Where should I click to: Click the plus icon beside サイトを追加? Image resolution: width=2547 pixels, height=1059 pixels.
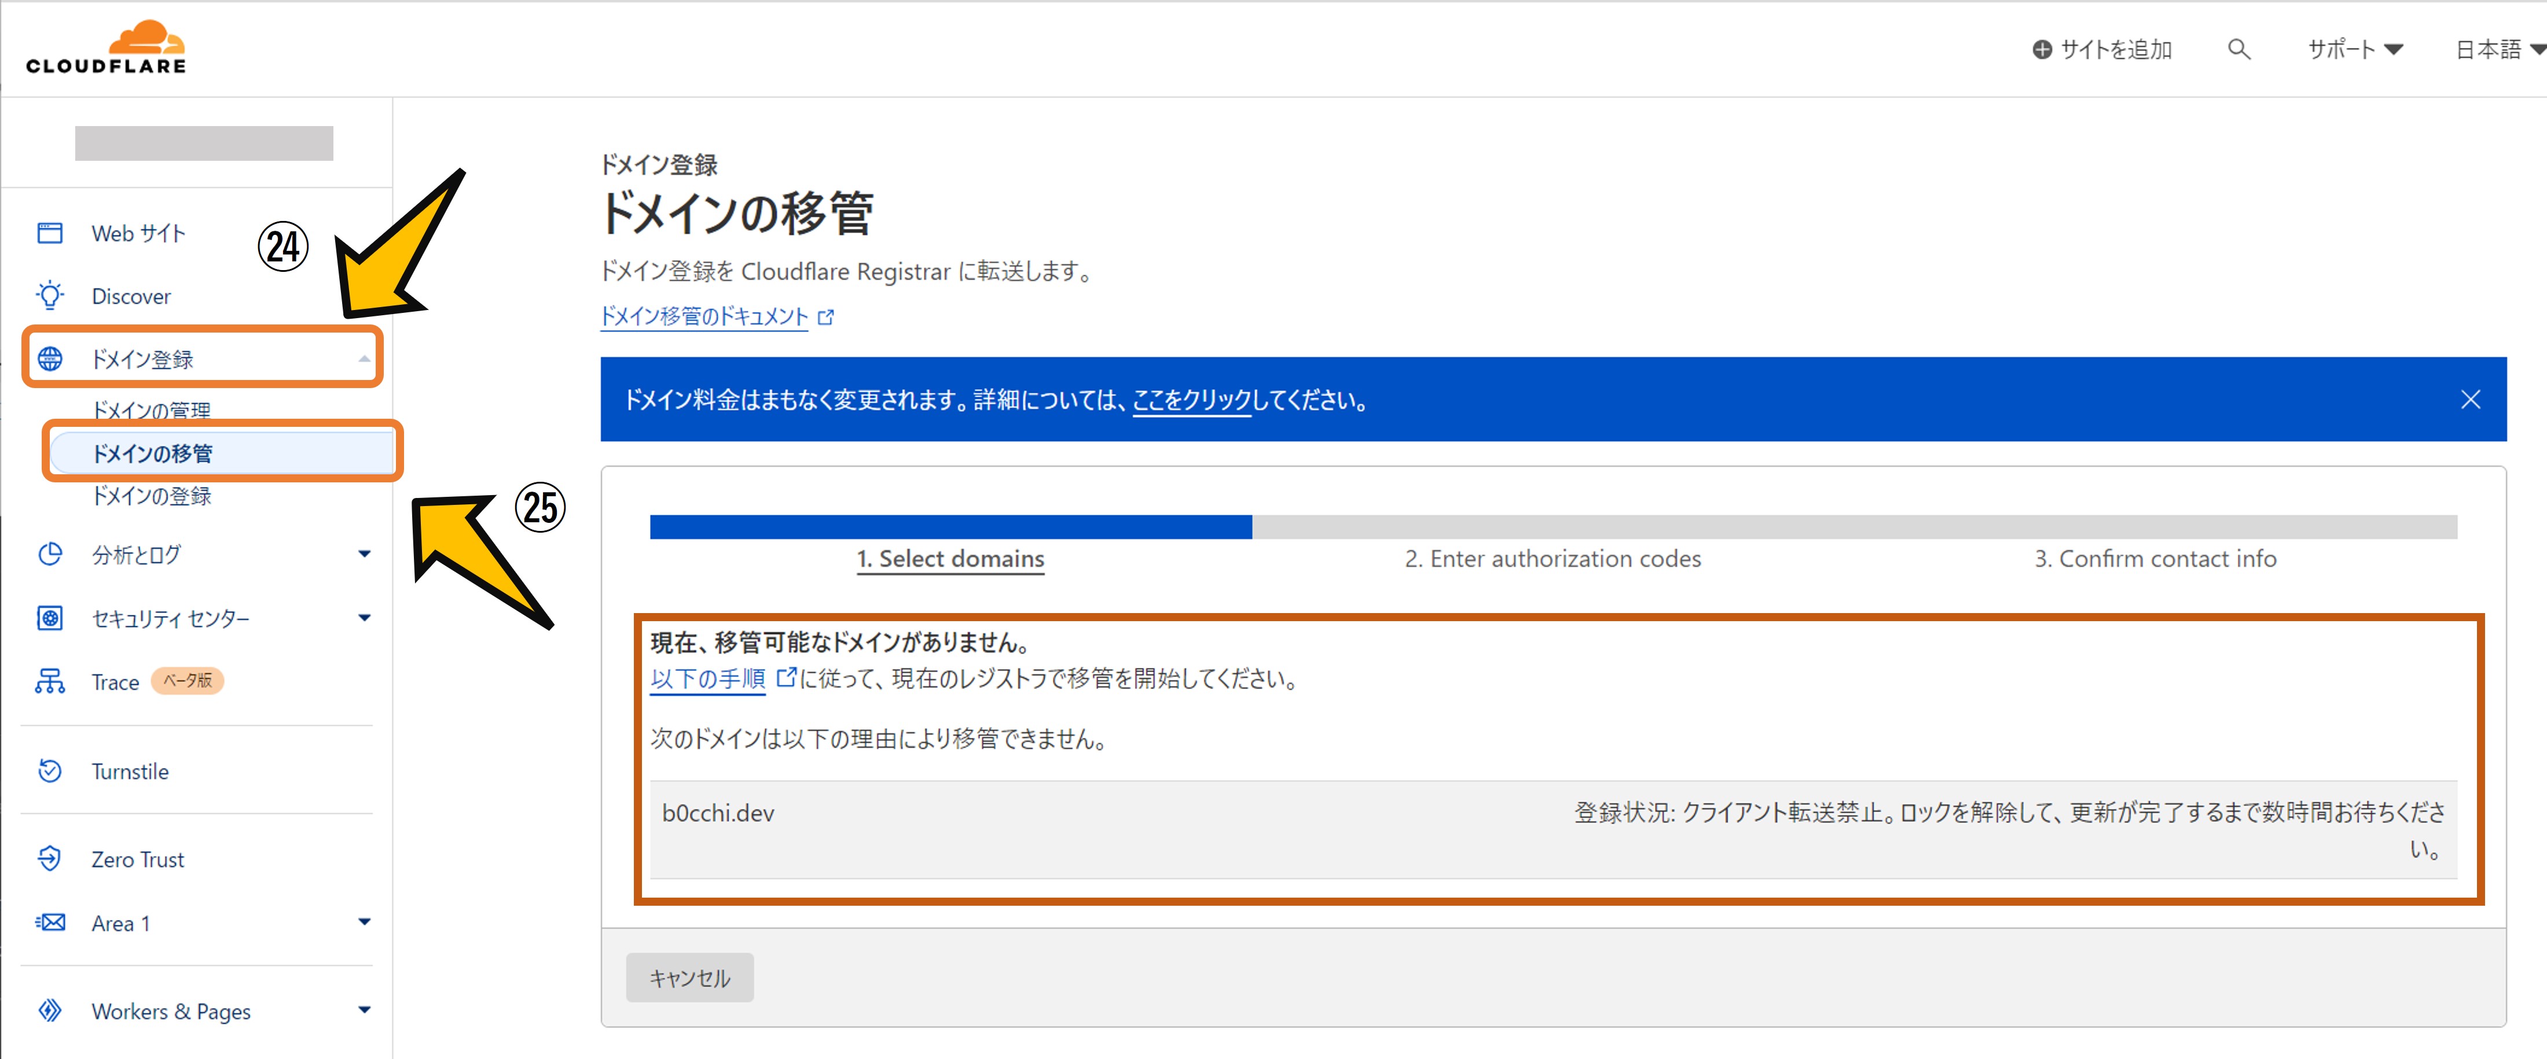click(2042, 49)
